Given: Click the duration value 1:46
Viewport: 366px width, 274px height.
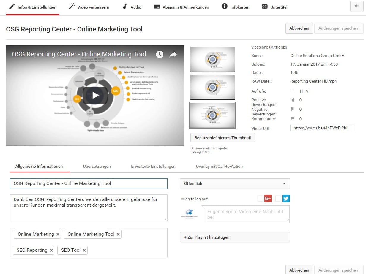Looking at the screenshot, I should pos(294,72).
